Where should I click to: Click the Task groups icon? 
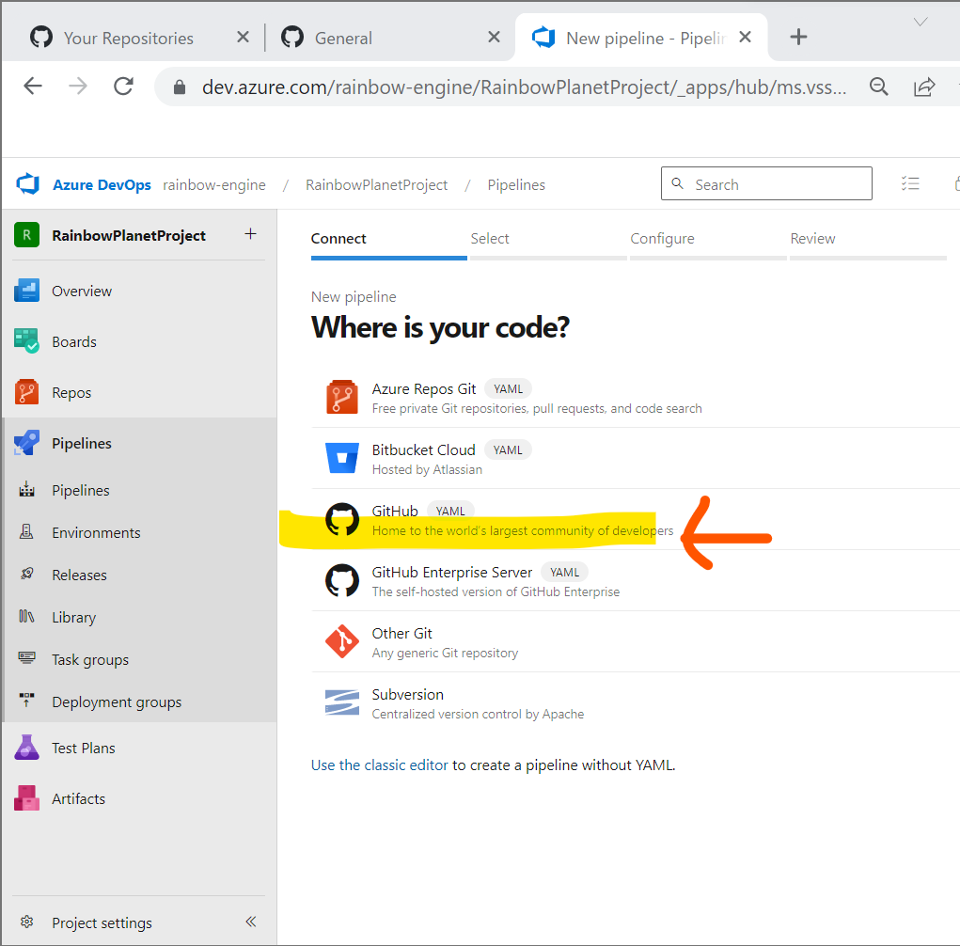(x=27, y=659)
